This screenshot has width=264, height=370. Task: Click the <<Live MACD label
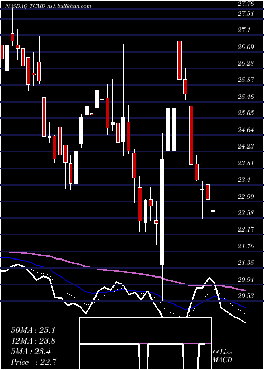[x=222, y=356]
